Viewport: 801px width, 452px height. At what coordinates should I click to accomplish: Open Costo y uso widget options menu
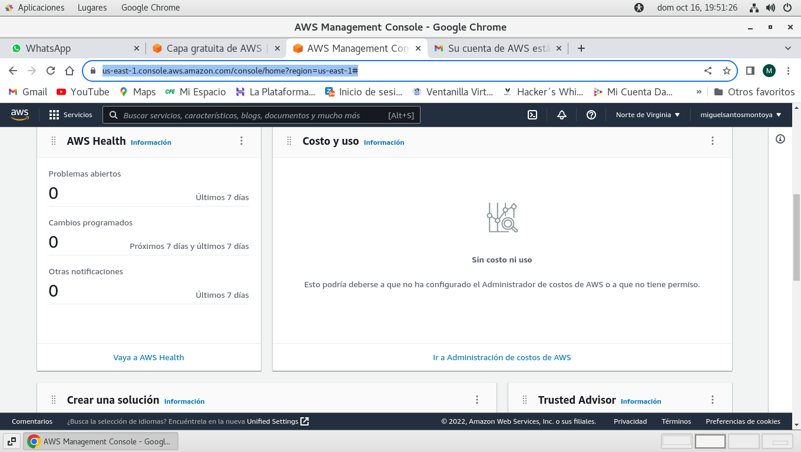pyautogui.click(x=713, y=141)
